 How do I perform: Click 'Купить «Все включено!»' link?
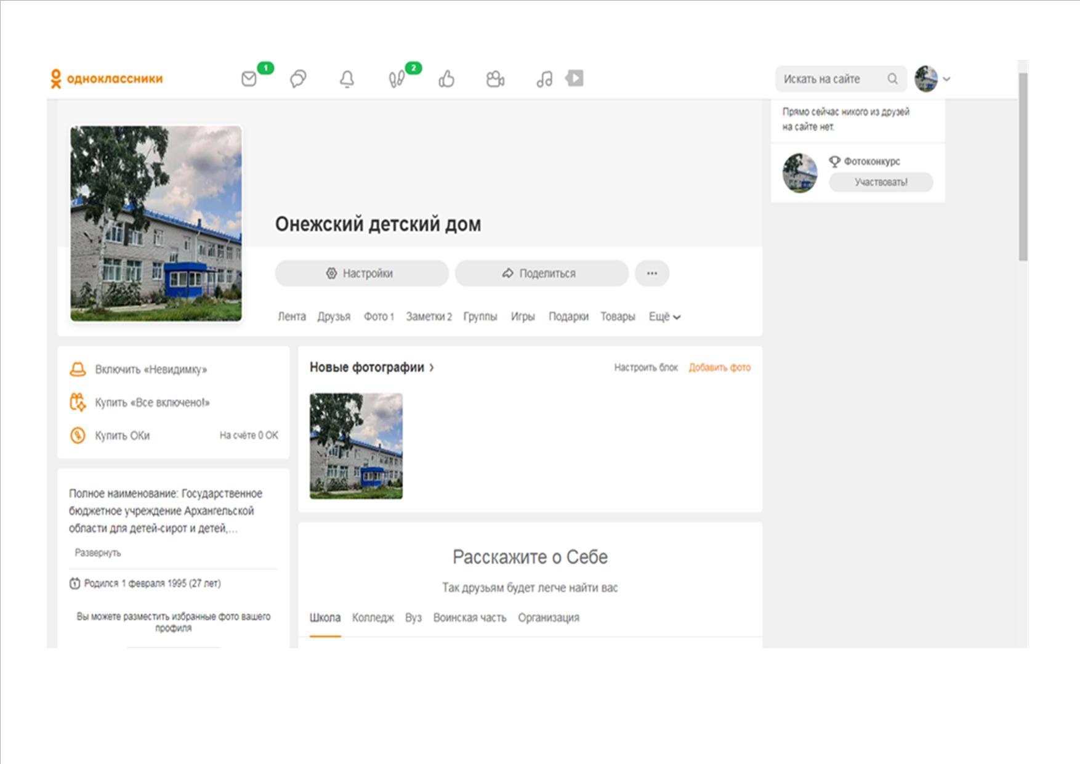pos(152,402)
